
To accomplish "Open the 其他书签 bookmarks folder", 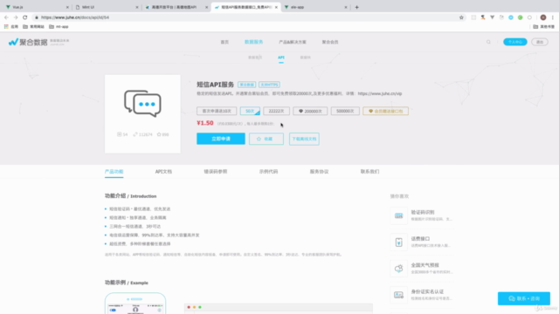I will [544, 27].
